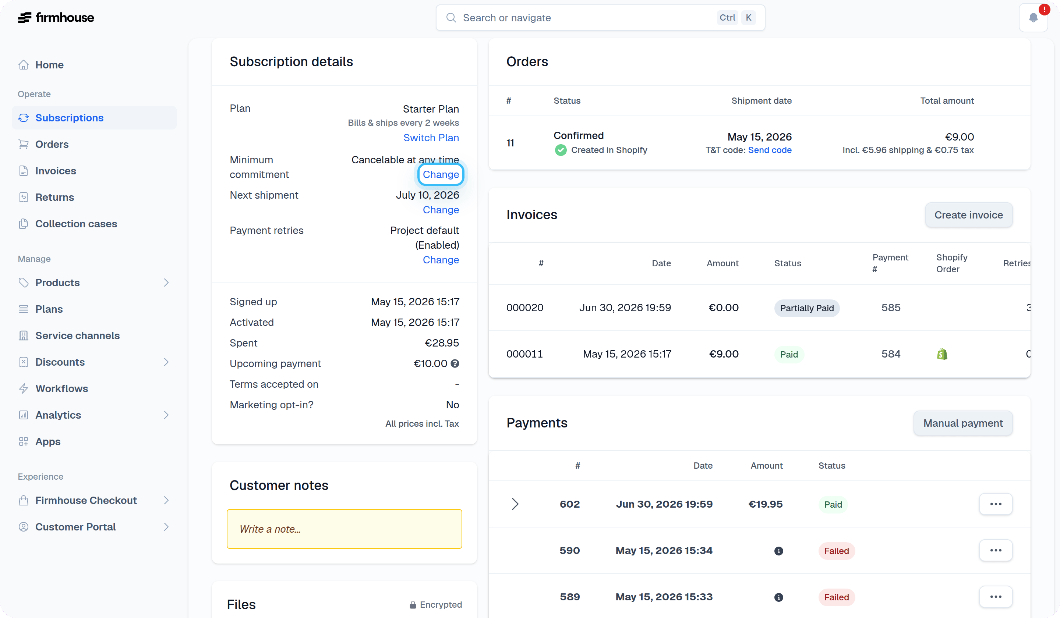Click the Returns icon in sidebar
This screenshot has height=618, width=1060.
click(24, 197)
